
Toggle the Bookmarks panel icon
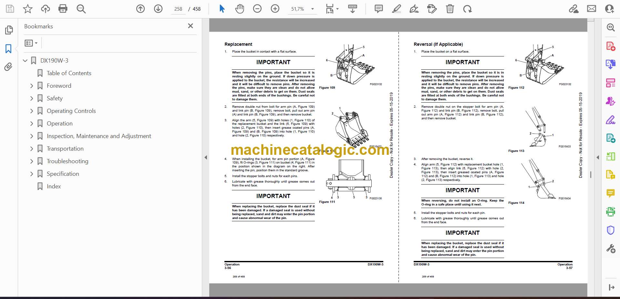pos(8,49)
